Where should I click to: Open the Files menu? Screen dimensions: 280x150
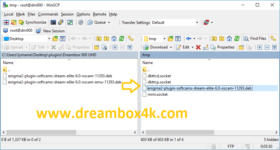(31, 14)
